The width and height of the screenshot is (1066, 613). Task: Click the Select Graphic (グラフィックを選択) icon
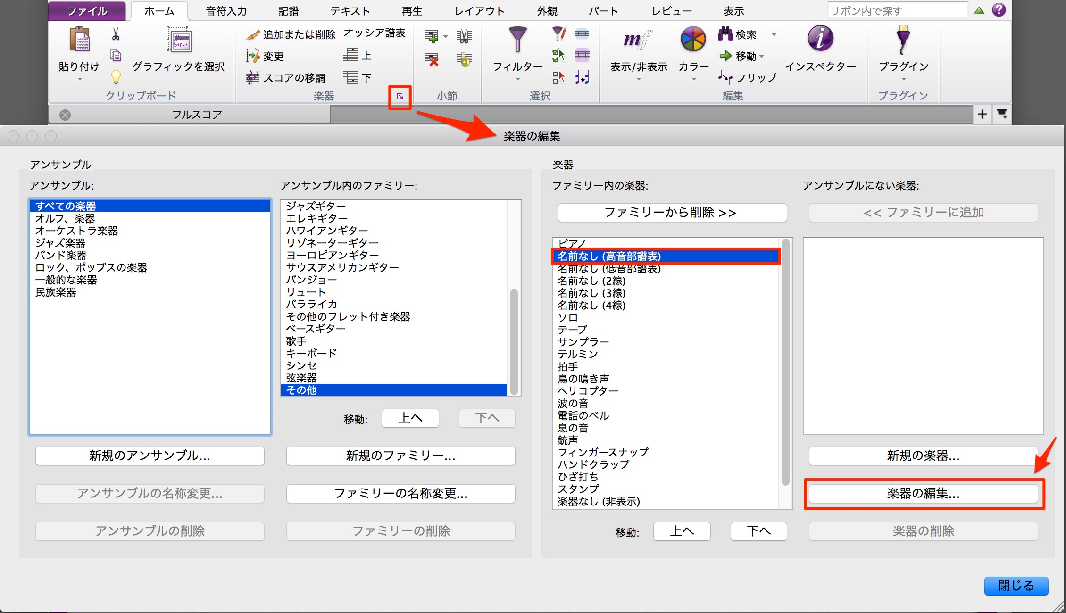(x=179, y=39)
